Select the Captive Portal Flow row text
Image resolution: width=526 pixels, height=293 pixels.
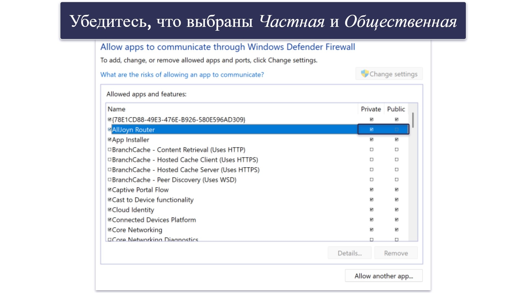(140, 190)
